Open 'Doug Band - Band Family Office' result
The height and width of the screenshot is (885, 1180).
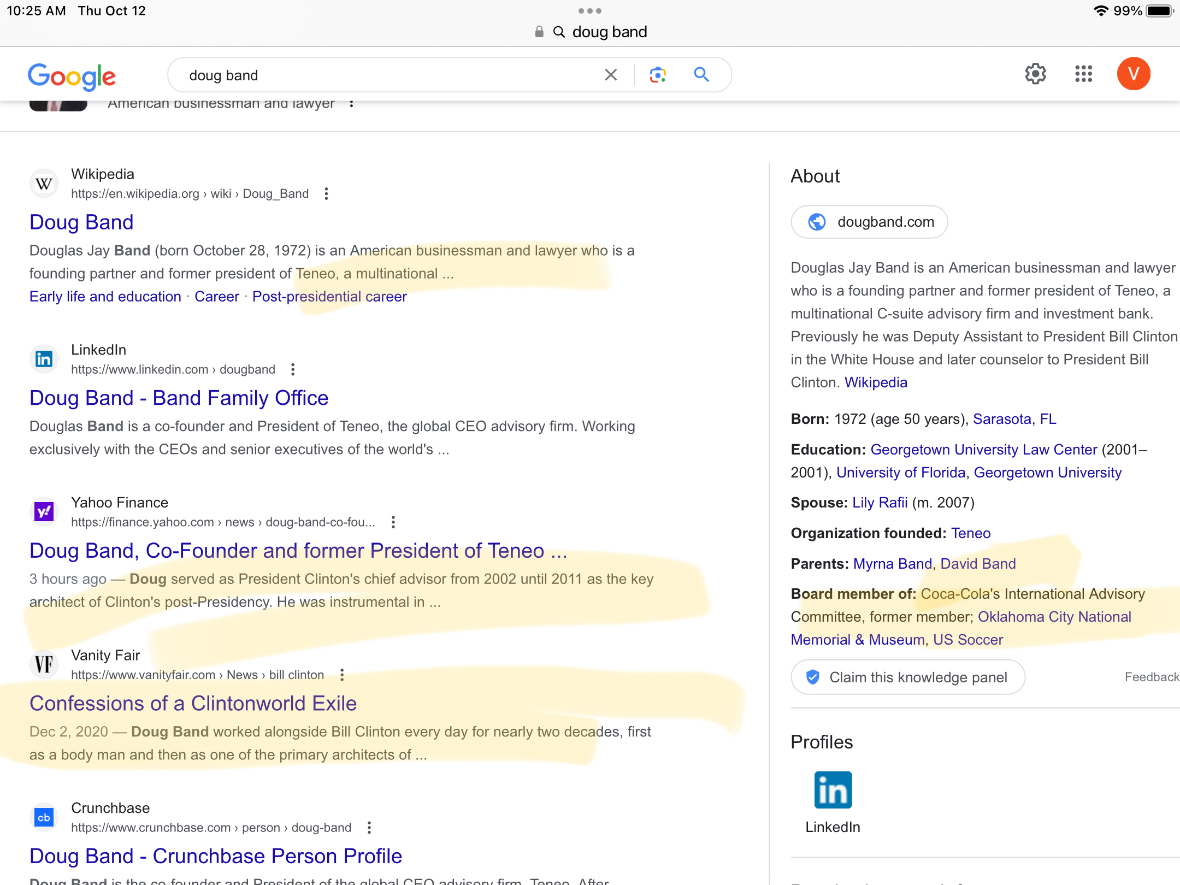click(179, 398)
